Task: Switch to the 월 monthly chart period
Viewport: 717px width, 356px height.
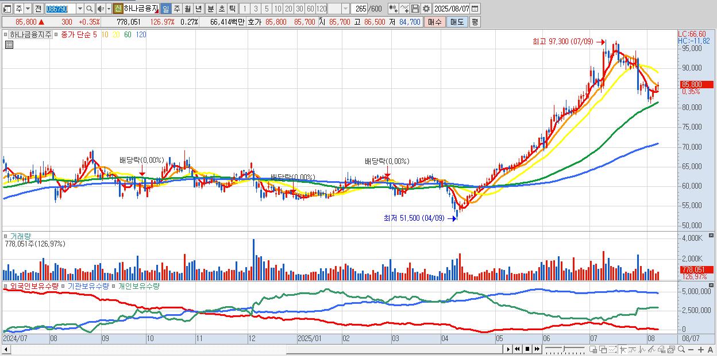Action: [187, 9]
